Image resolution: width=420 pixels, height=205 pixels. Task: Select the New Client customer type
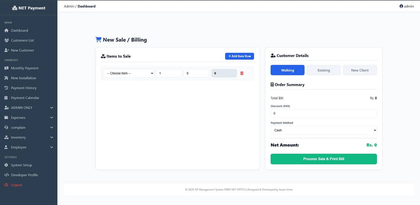pyautogui.click(x=360, y=70)
